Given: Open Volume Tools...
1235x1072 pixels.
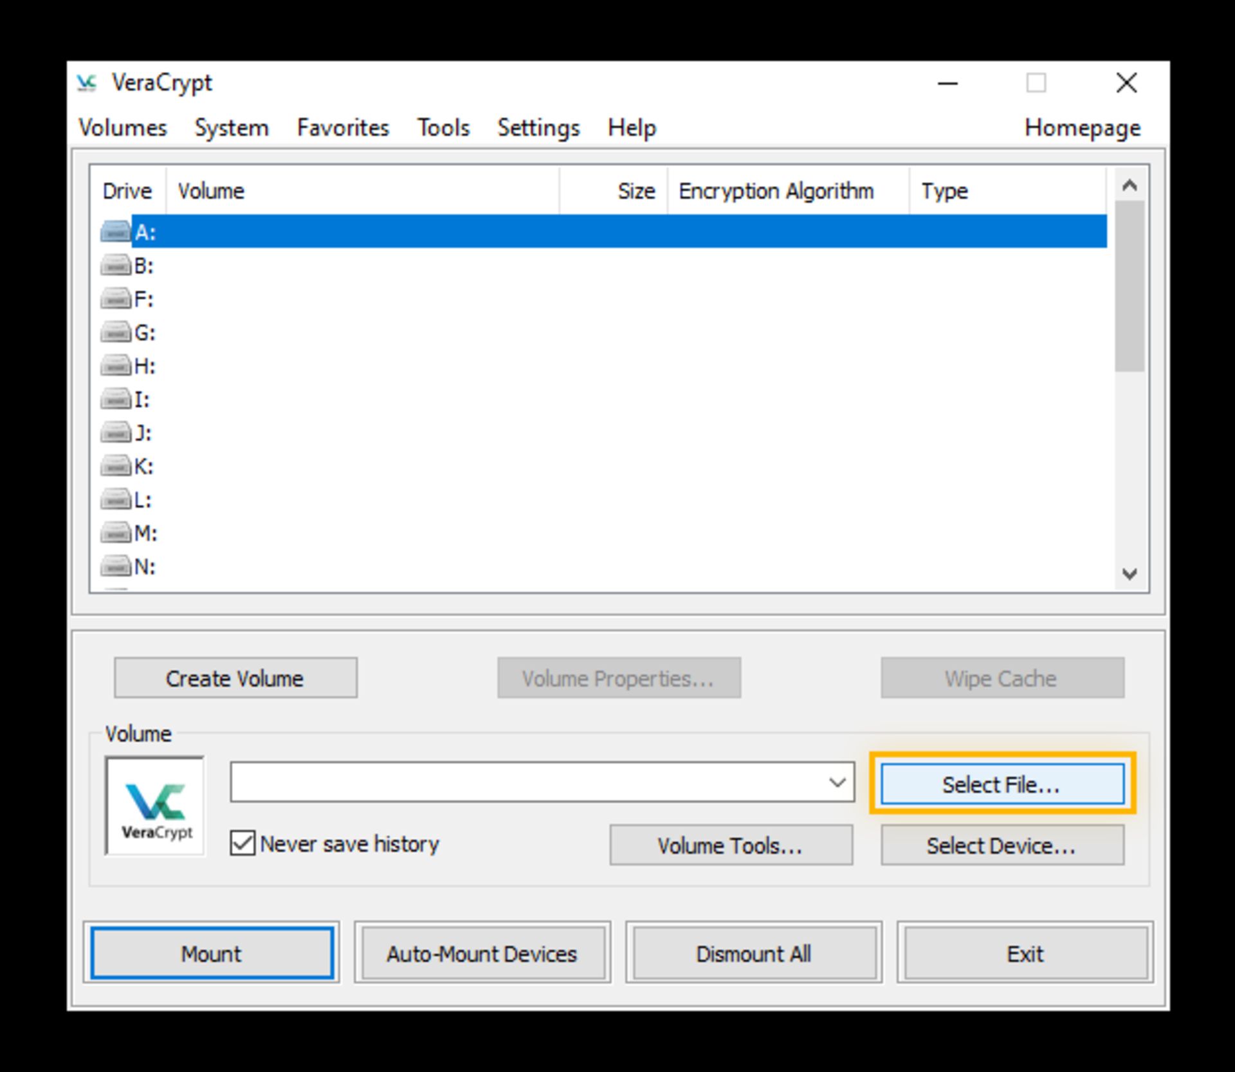Looking at the screenshot, I should [x=731, y=845].
